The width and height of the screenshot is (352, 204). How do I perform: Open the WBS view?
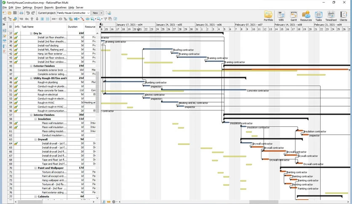[281, 16]
